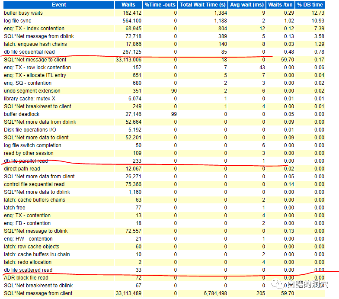Select the Avg wait (ms) column header
This screenshot has width=339, height=299.
pyautogui.click(x=247, y=5)
